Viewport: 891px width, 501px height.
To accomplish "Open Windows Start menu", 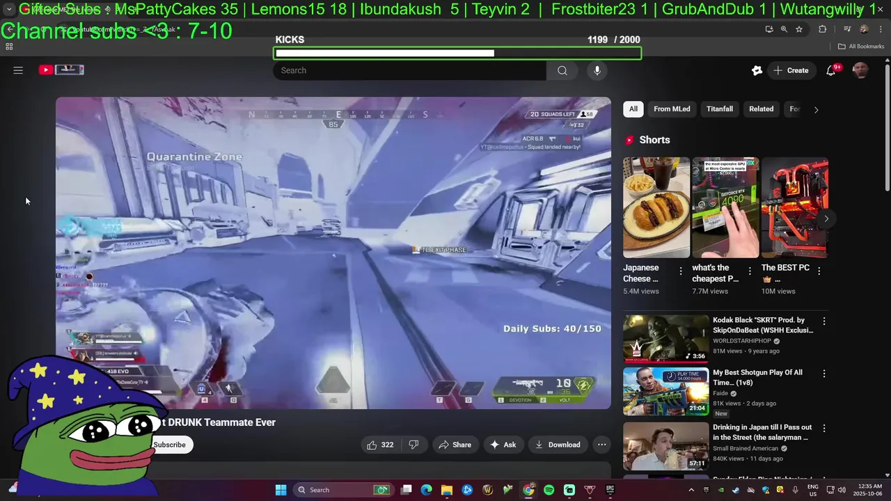I will 281,490.
